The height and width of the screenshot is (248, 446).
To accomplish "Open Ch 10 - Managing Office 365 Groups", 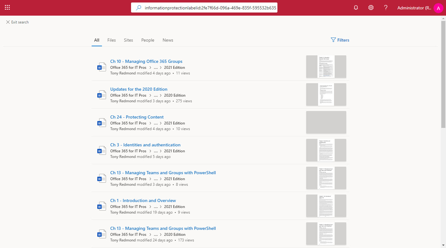I will tap(146, 61).
